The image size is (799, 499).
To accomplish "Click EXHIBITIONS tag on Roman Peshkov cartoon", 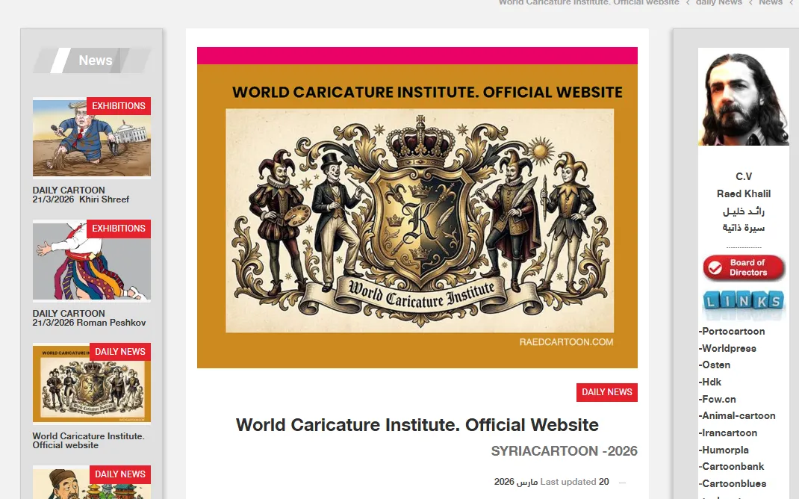I will (x=119, y=229).
